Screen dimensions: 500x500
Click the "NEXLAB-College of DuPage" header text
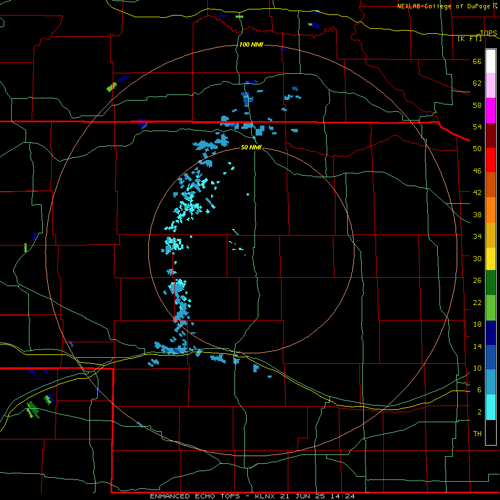point(443,6)
